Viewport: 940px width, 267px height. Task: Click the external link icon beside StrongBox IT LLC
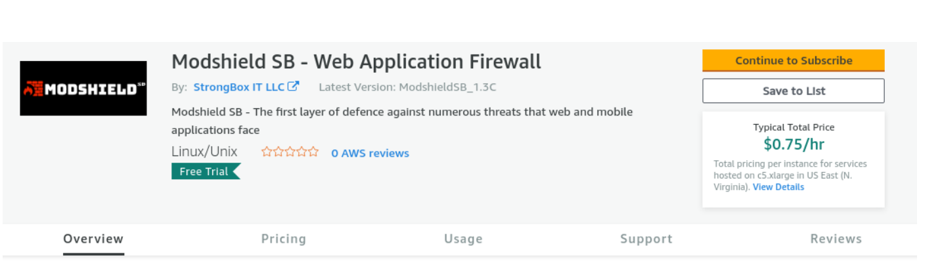coord(294,86)
